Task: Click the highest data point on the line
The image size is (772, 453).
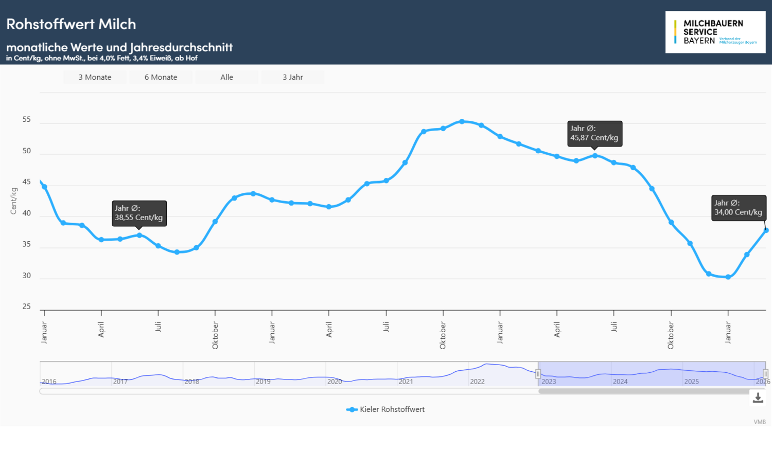Action: pos(462,122)
